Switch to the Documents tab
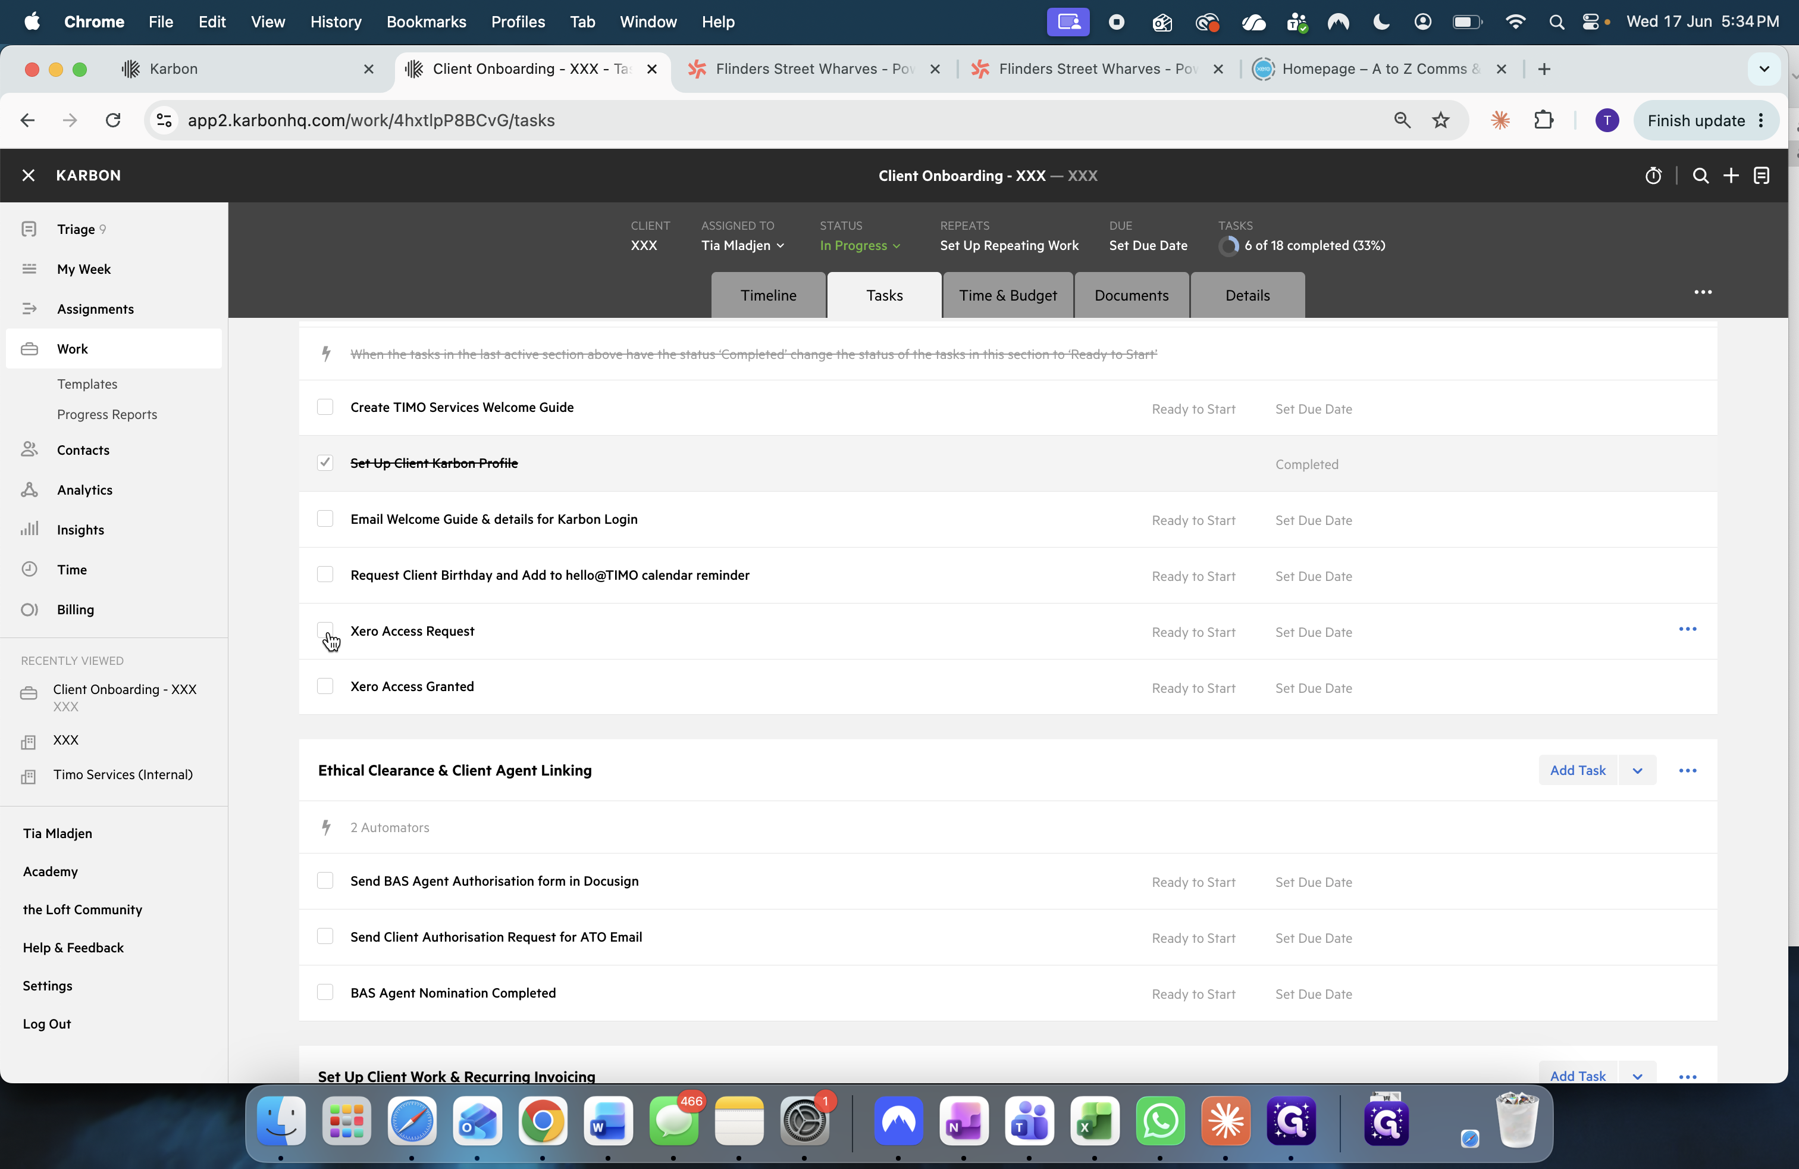This screenshot has height=1169, width=1799. coord(1131,296)
